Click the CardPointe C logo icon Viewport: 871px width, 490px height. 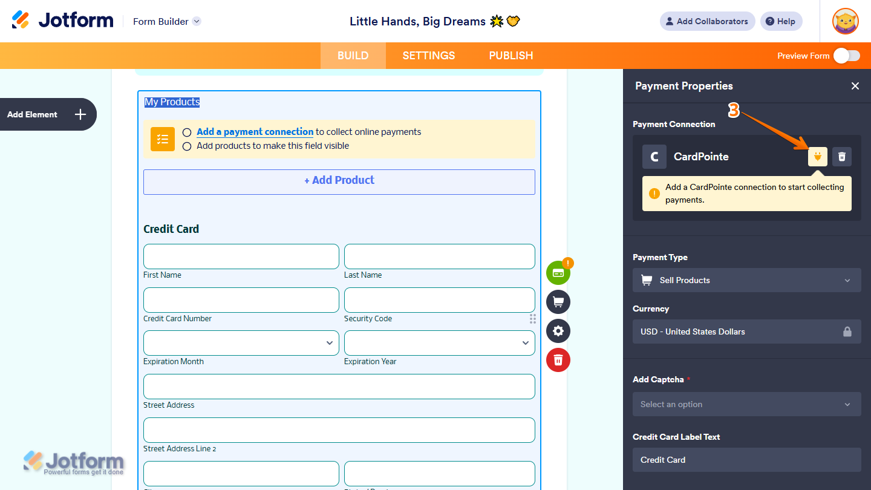(654, 157)
